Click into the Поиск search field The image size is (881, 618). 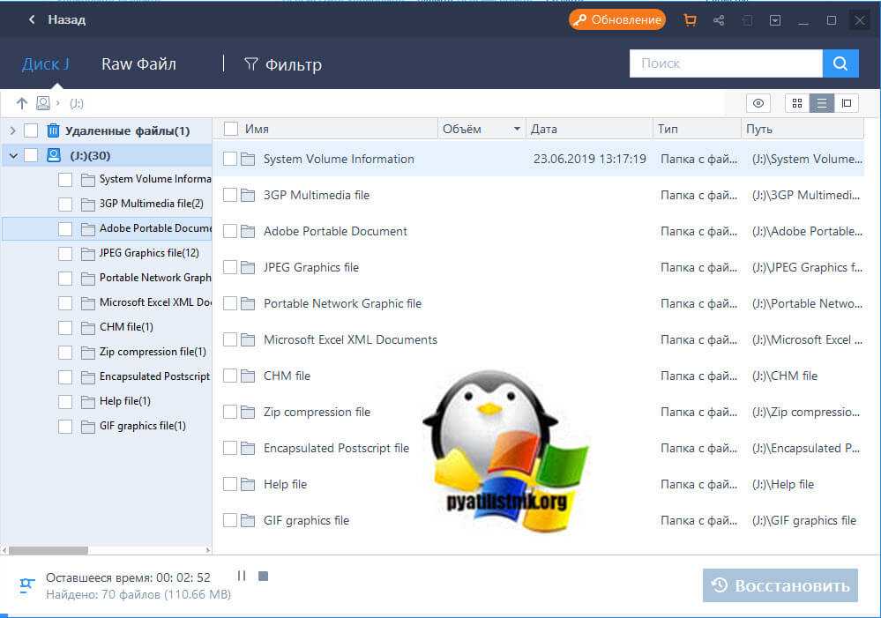pos(725,63)
